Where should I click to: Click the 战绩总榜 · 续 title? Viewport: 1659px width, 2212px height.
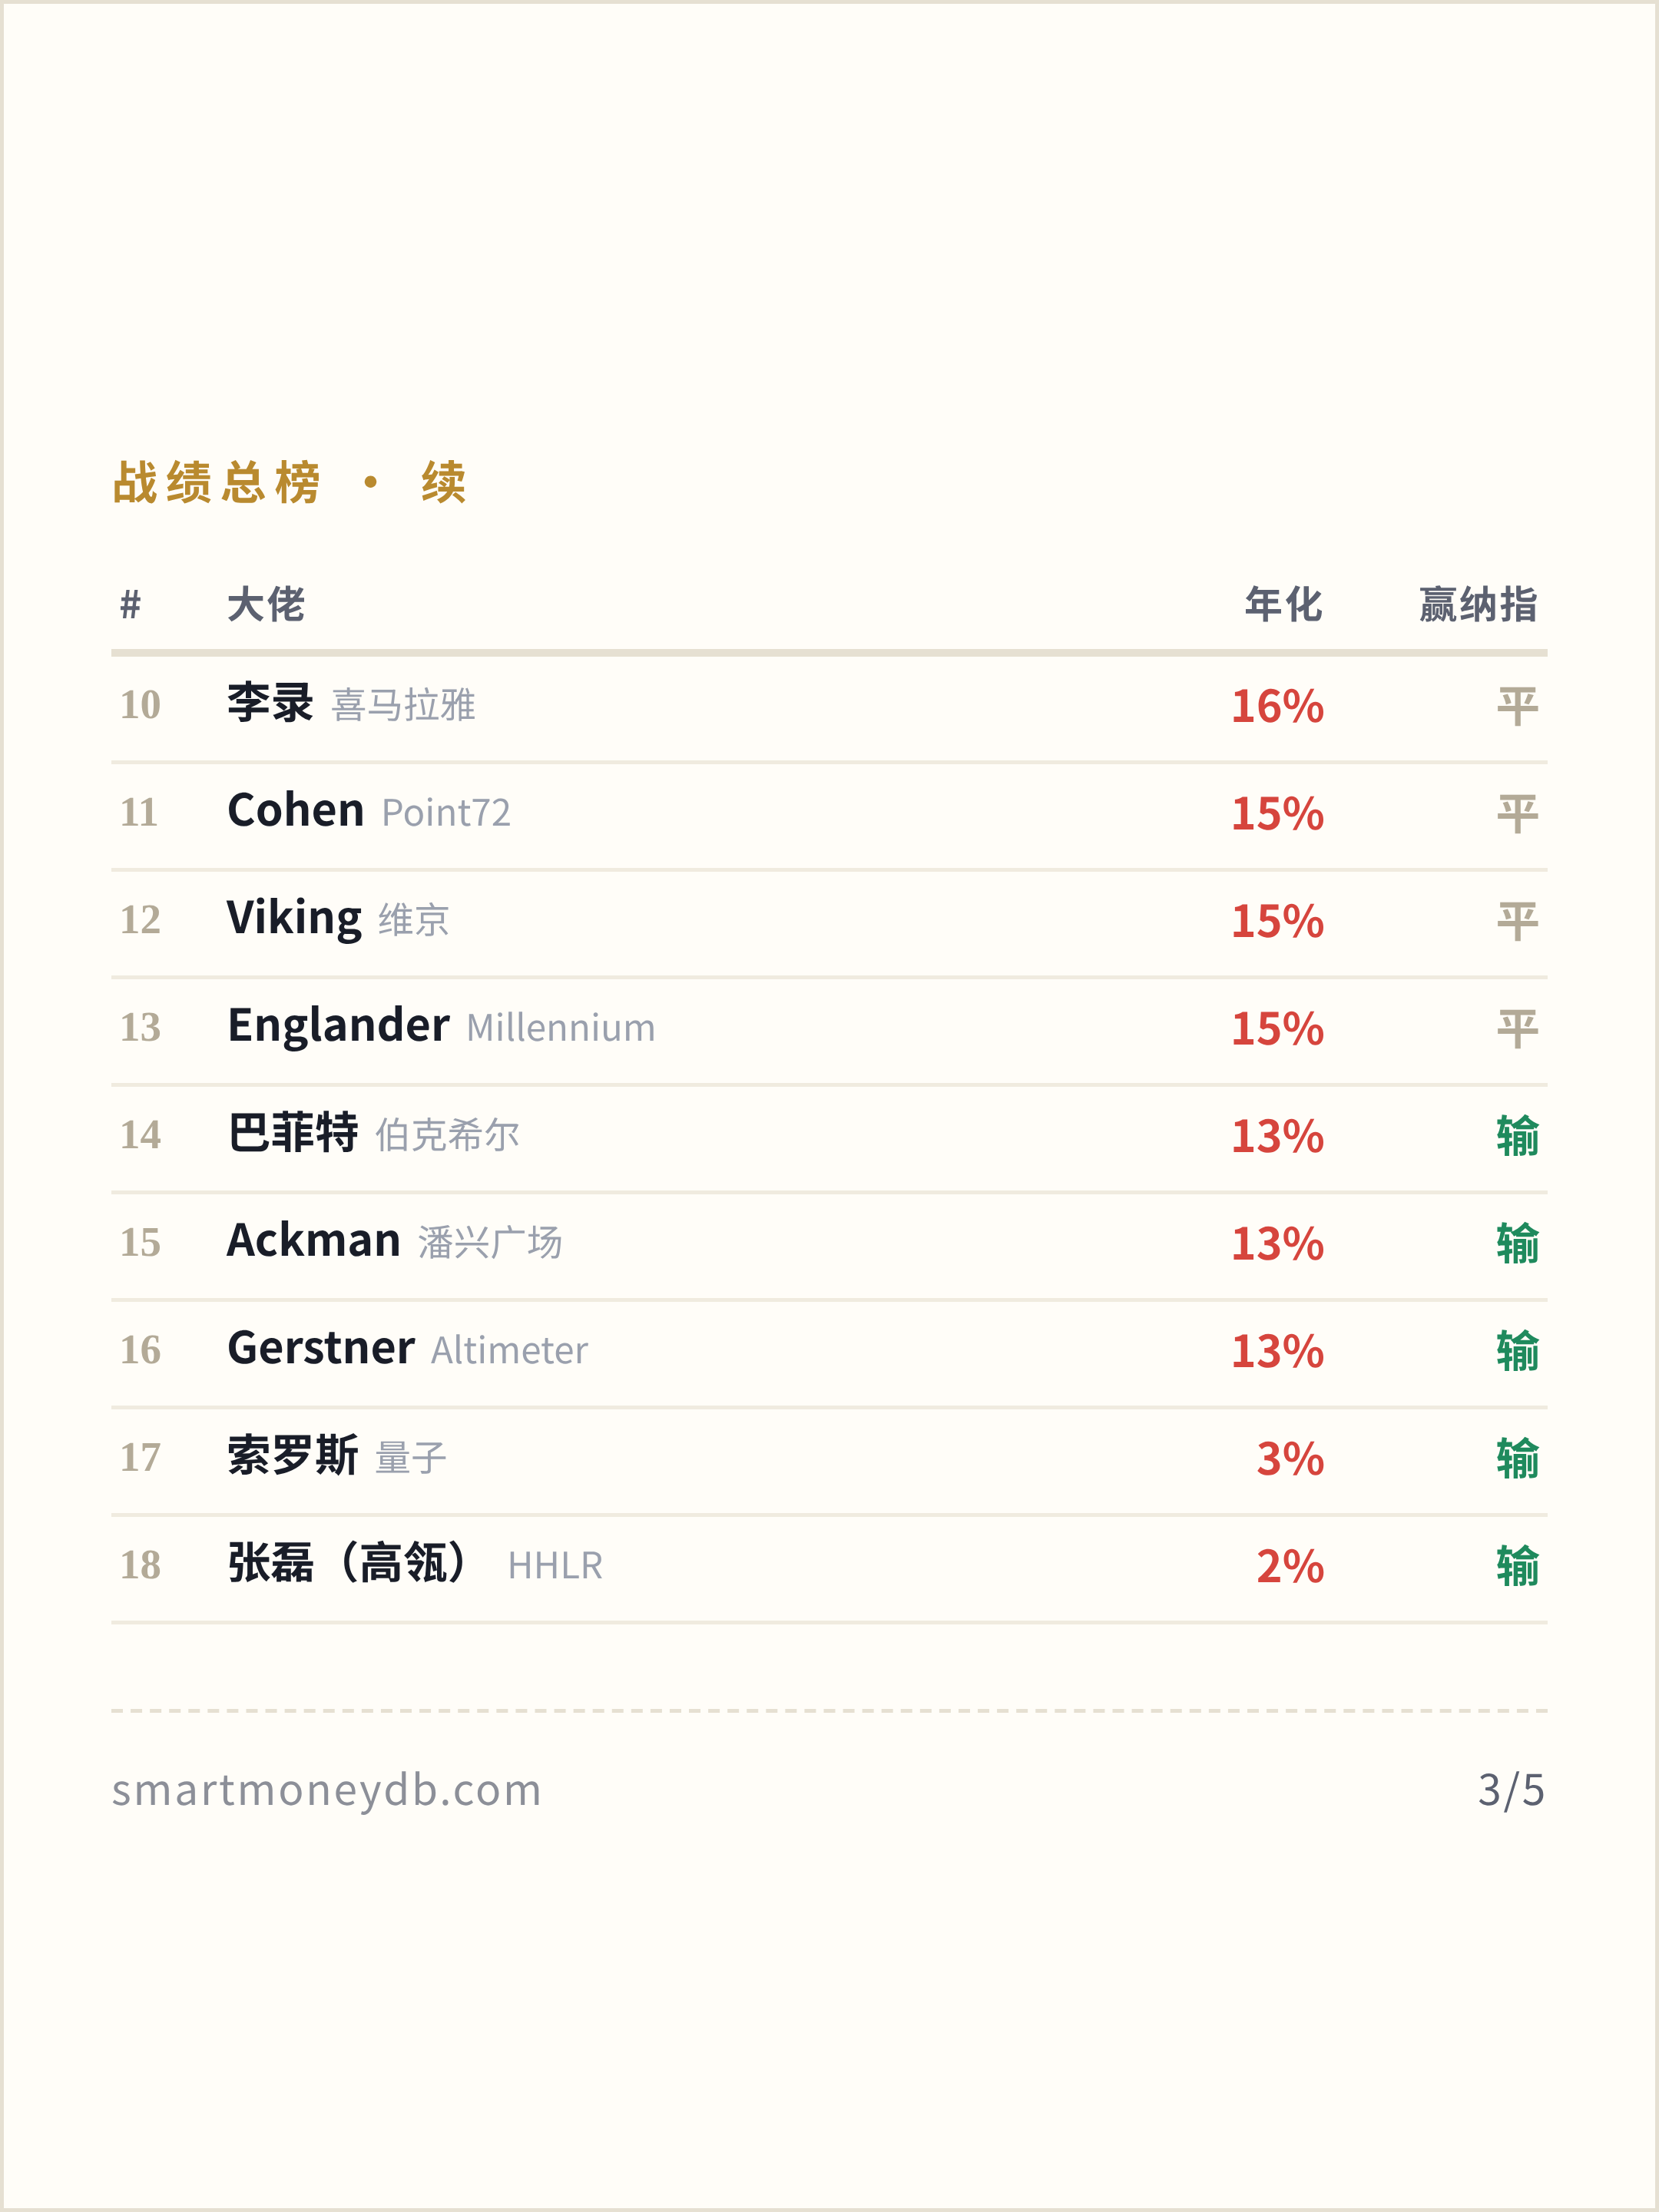[290, 482]
